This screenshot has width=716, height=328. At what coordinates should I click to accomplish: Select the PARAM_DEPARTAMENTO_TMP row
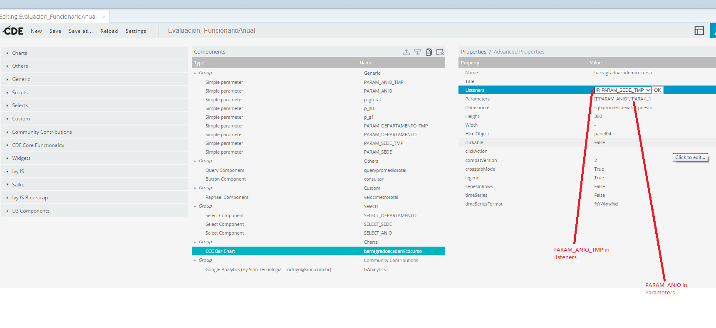pos(318,126)
